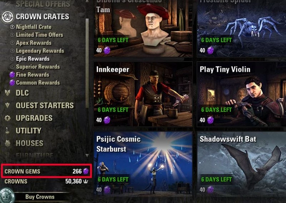
Task: Select the DLC category icon
Action: 8,93
